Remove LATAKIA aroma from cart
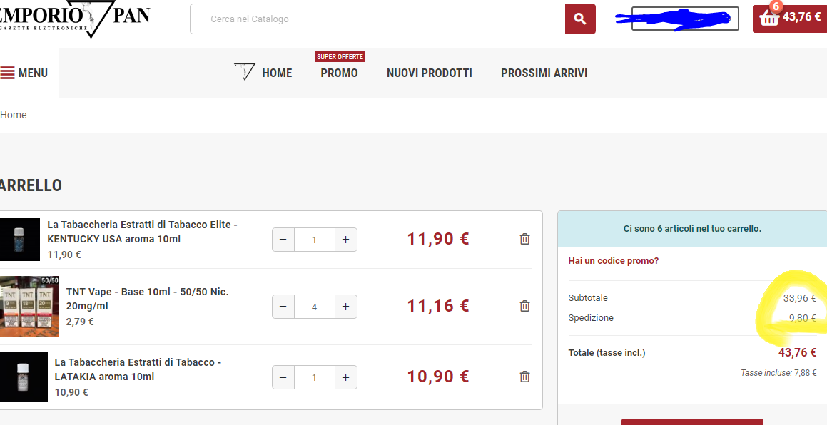Screen dimensions: 827x425 coord(524,377)
